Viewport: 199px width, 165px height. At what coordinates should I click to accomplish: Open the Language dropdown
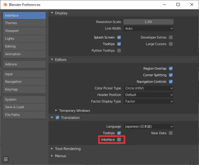click(x=148, y=127)
